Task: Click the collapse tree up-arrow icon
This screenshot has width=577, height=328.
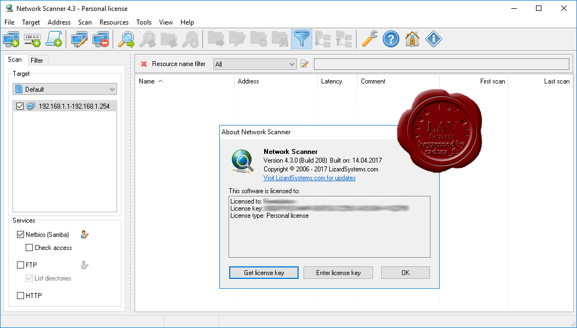Action: tap(344, 39)
